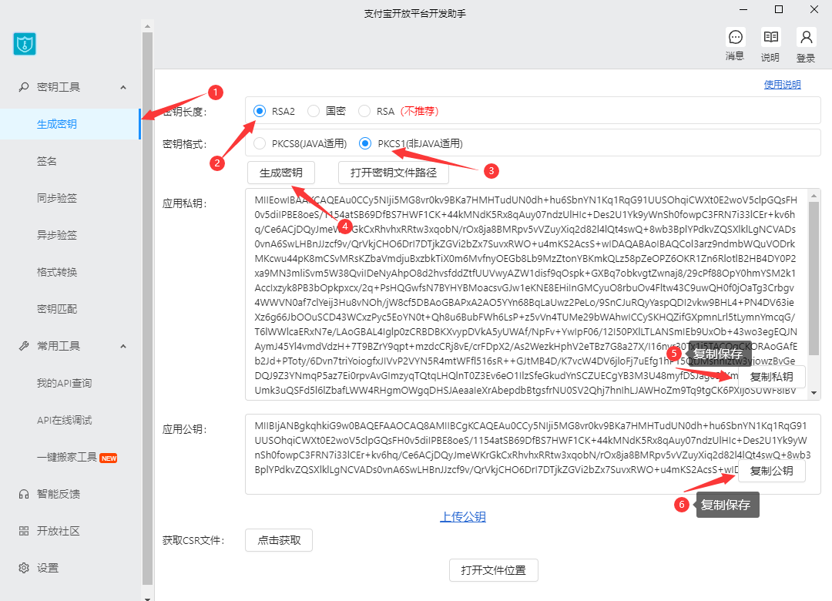The height and width of the screenshot is (601, 832).
Task: Open the 上传公钥 link
Action: click(463, 517)
